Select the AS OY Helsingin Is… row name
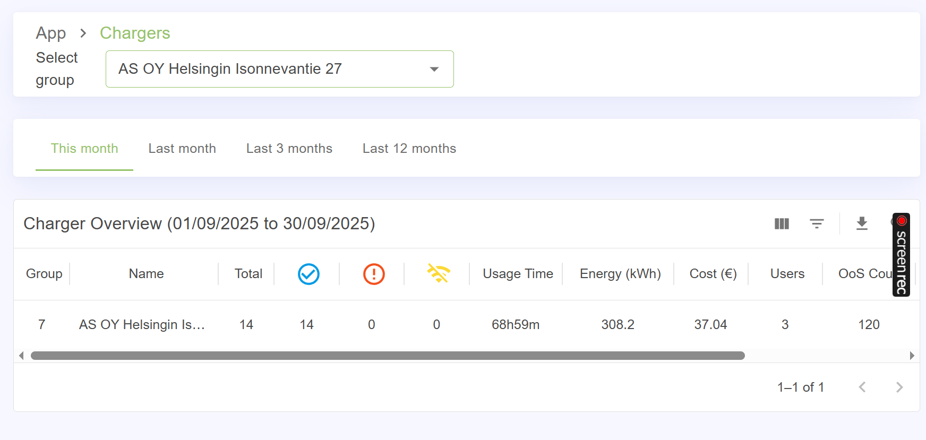Viewport: 926px width, 440px height. 142,325
